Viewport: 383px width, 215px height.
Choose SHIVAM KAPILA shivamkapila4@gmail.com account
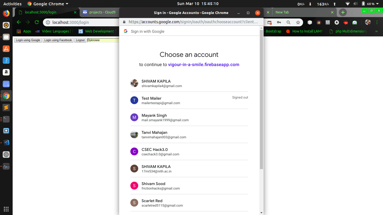click(189, 83)
